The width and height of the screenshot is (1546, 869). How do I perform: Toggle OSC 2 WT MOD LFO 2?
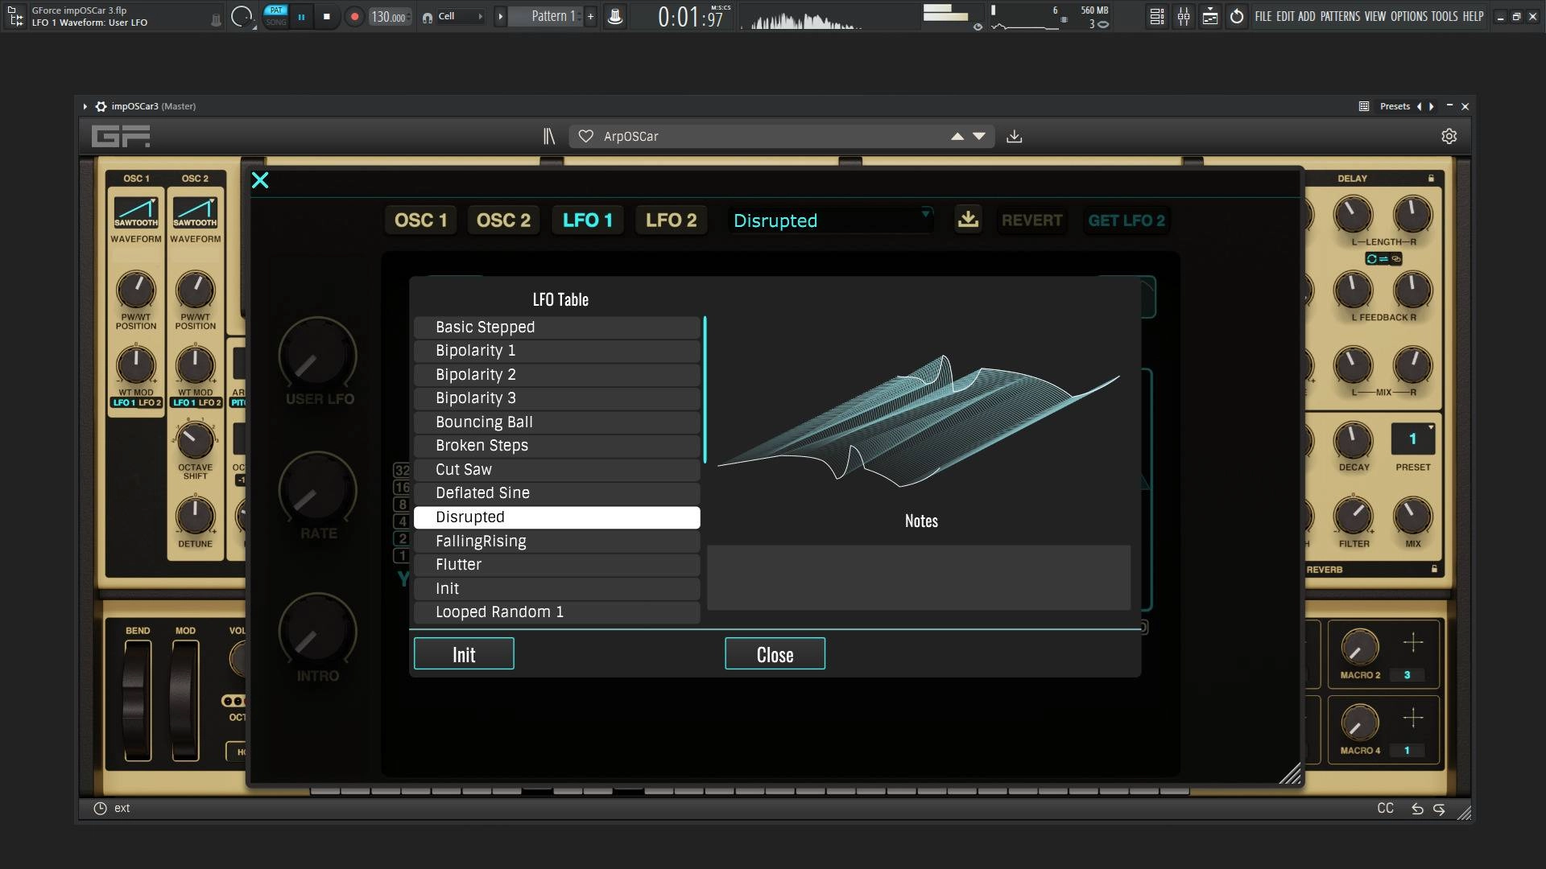[x=209, y=403]
